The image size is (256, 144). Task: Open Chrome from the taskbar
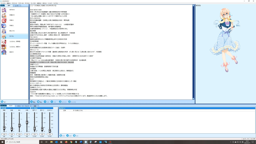pyautogui.click(x=71, y=142)
